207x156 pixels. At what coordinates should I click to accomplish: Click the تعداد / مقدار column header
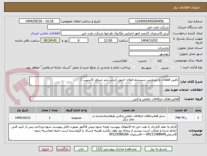coord(50,110)
